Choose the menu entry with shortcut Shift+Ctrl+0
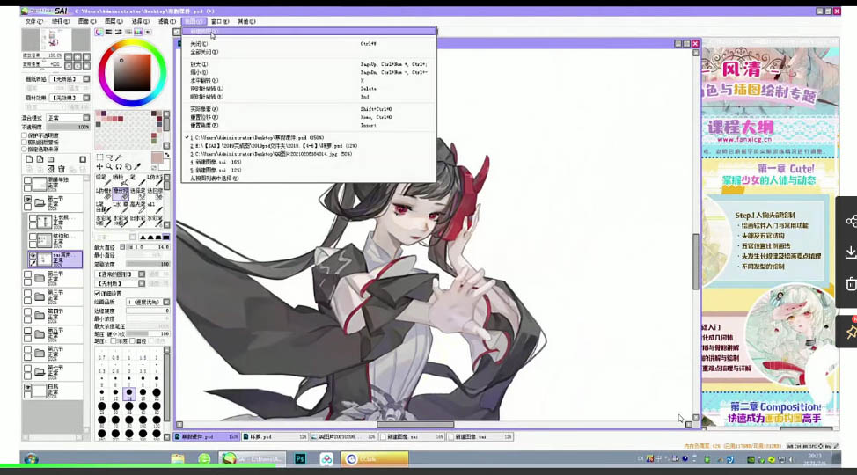This screenshot has width=857, height=475. coord(309,109)
